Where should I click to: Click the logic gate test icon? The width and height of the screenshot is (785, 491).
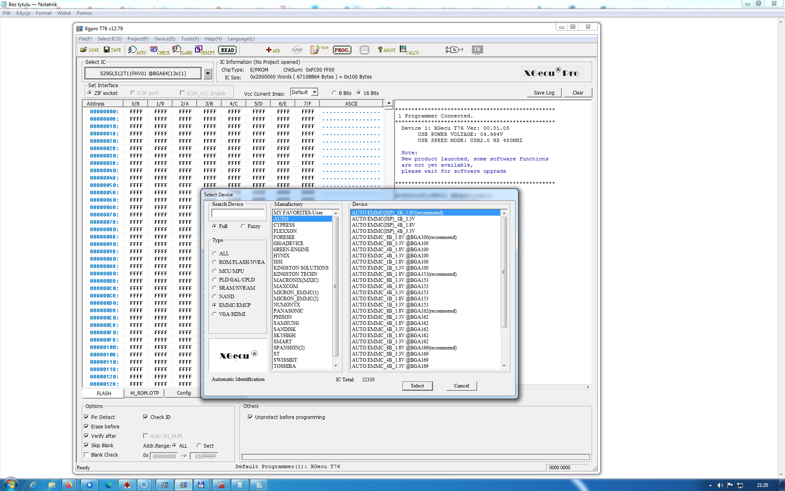pos(454,50)
